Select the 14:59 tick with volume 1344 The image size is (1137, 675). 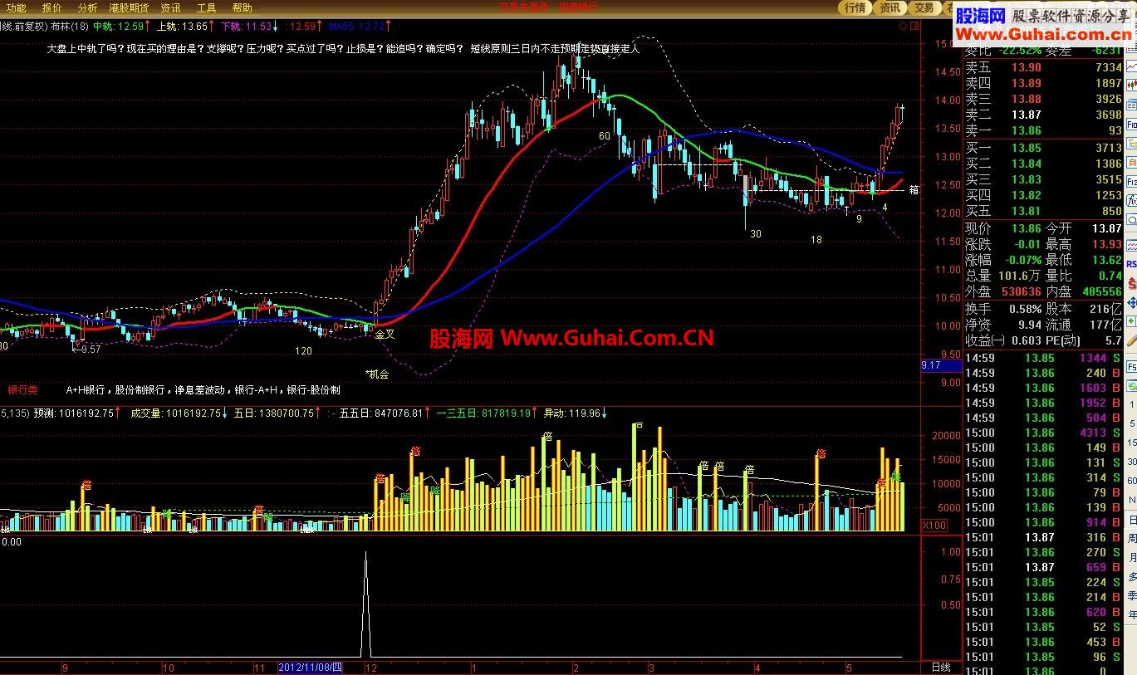pos(1045,358)
